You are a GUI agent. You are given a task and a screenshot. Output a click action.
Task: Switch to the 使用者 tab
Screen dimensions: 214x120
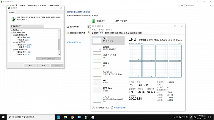coord(126,33)
